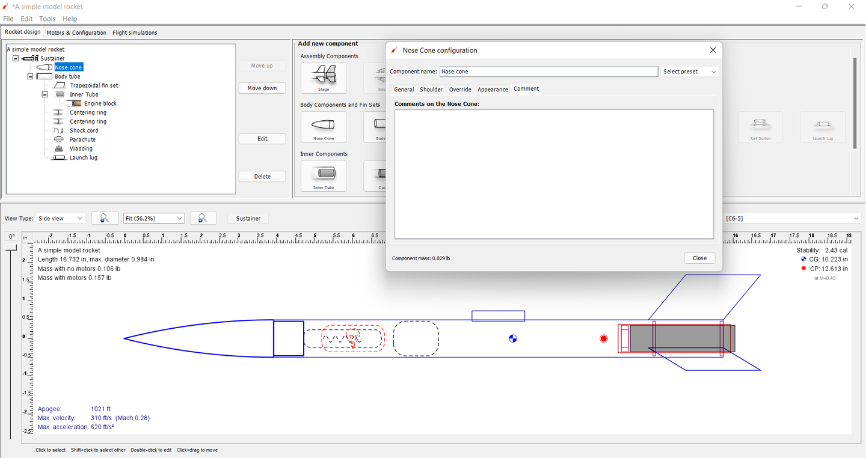Image resolution: width=866 pixels, height=458 pixels.
Task: Collapse the Body tube tree node
Action: [31, 77]
